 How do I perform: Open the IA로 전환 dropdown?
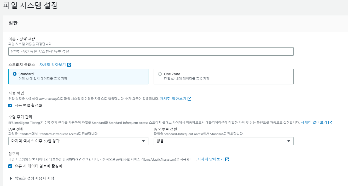(x=78, y=141)
